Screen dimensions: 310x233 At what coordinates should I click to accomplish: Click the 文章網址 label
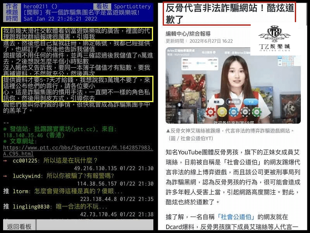(20, 141)
